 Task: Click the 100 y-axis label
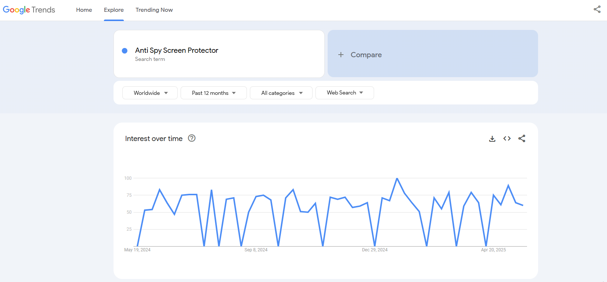pos(128,178)
